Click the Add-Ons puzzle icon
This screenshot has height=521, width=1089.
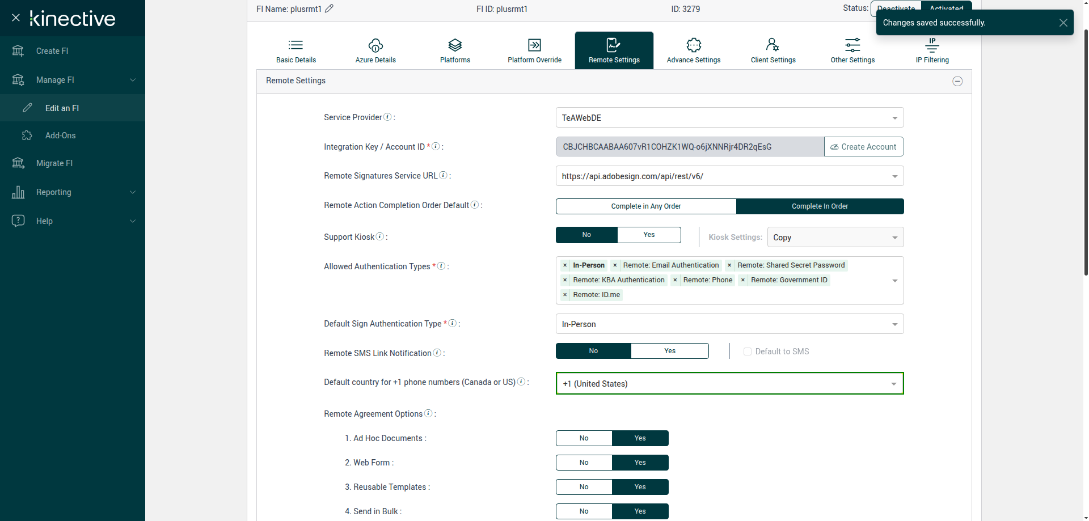(27, 135)
